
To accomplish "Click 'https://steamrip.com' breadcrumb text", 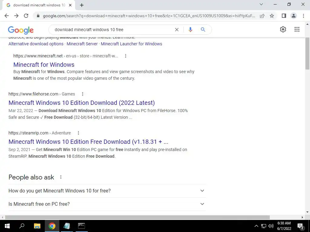I will coord(28,133).
